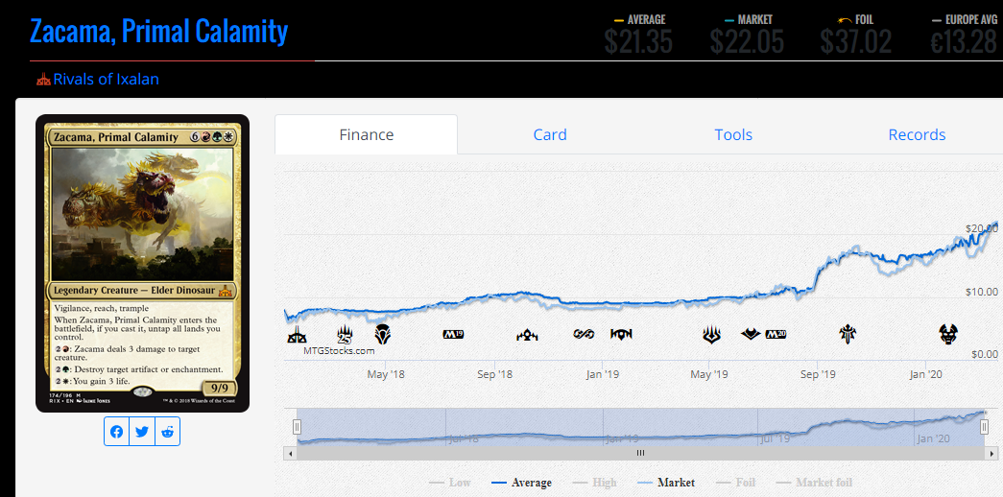1003x497 pixels.
Task: Click the FOIL header label
Action: (x=864, y=20)
